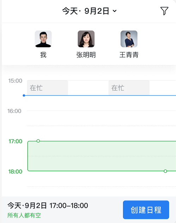Click the 张明明 name label
Viewport: 176px width, 223px height.
[x=86, y=55]
